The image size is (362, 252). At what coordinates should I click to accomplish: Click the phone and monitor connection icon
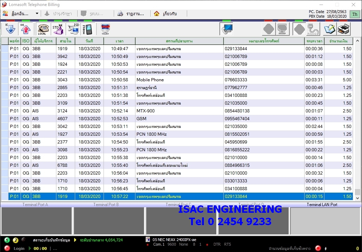(226, 29)
